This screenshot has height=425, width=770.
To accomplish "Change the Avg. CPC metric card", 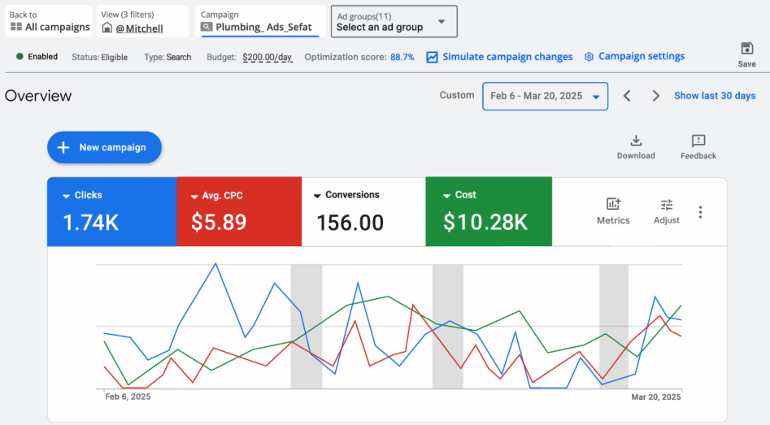I will click(194, 196).
